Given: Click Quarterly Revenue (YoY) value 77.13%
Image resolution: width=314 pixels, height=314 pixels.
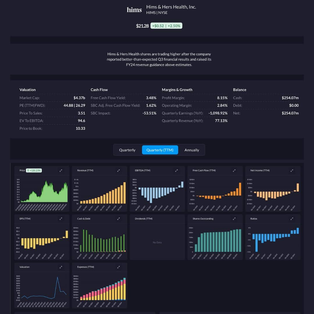Looking at the screenshot, I should point(221,121).
